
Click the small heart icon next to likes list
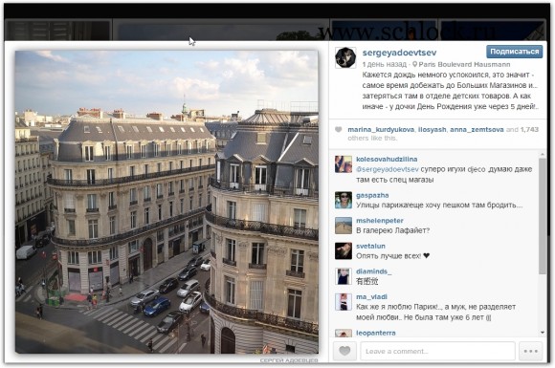coord(339,130)
